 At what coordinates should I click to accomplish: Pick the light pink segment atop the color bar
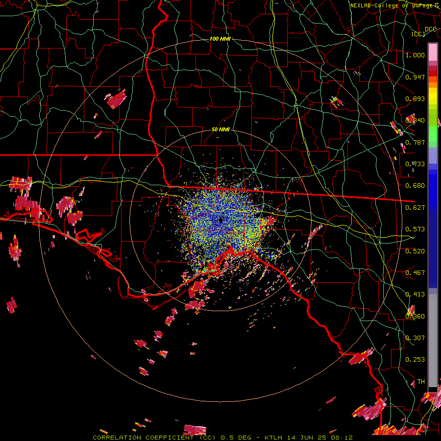pyautogui.click(x=433, y=52)
